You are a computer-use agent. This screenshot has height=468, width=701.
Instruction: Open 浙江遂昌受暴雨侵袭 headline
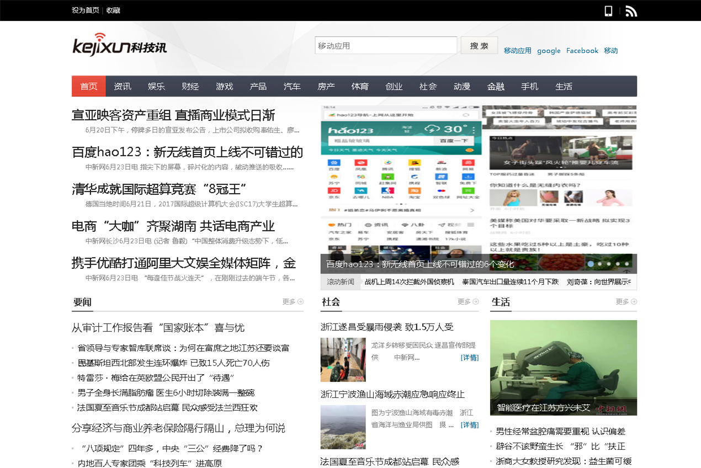coord(387,327)
